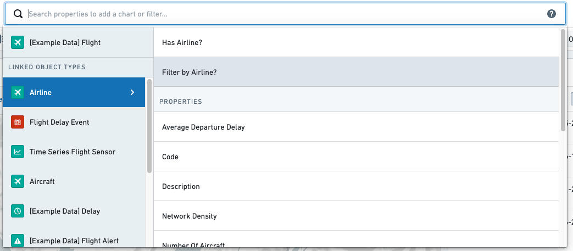573x251 pixels.
Task: Choose the Filter by Airline? option
Action: pos(357,72)
